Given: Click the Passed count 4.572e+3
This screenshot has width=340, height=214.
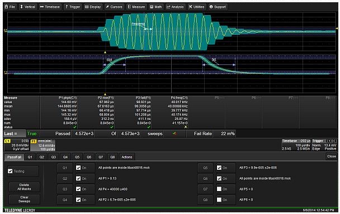Looking at the screenshot, I should tap(84, 134).
